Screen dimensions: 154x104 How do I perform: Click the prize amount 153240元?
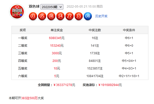coord(57,46)
